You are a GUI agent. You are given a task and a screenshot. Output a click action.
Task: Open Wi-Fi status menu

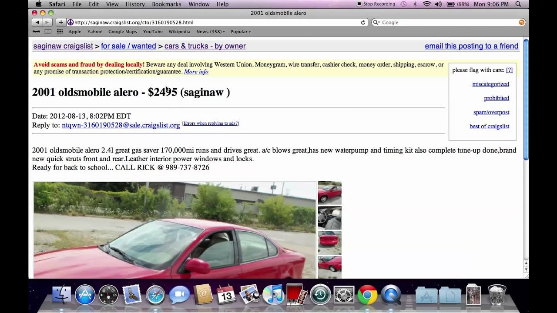pyautogui.click(x=426, y=4)
